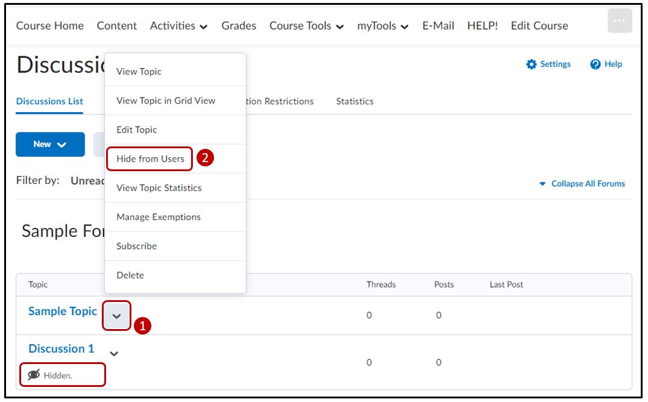Open the New button dropdown
The image size is (648, 402).
click(x=50, y=144)
